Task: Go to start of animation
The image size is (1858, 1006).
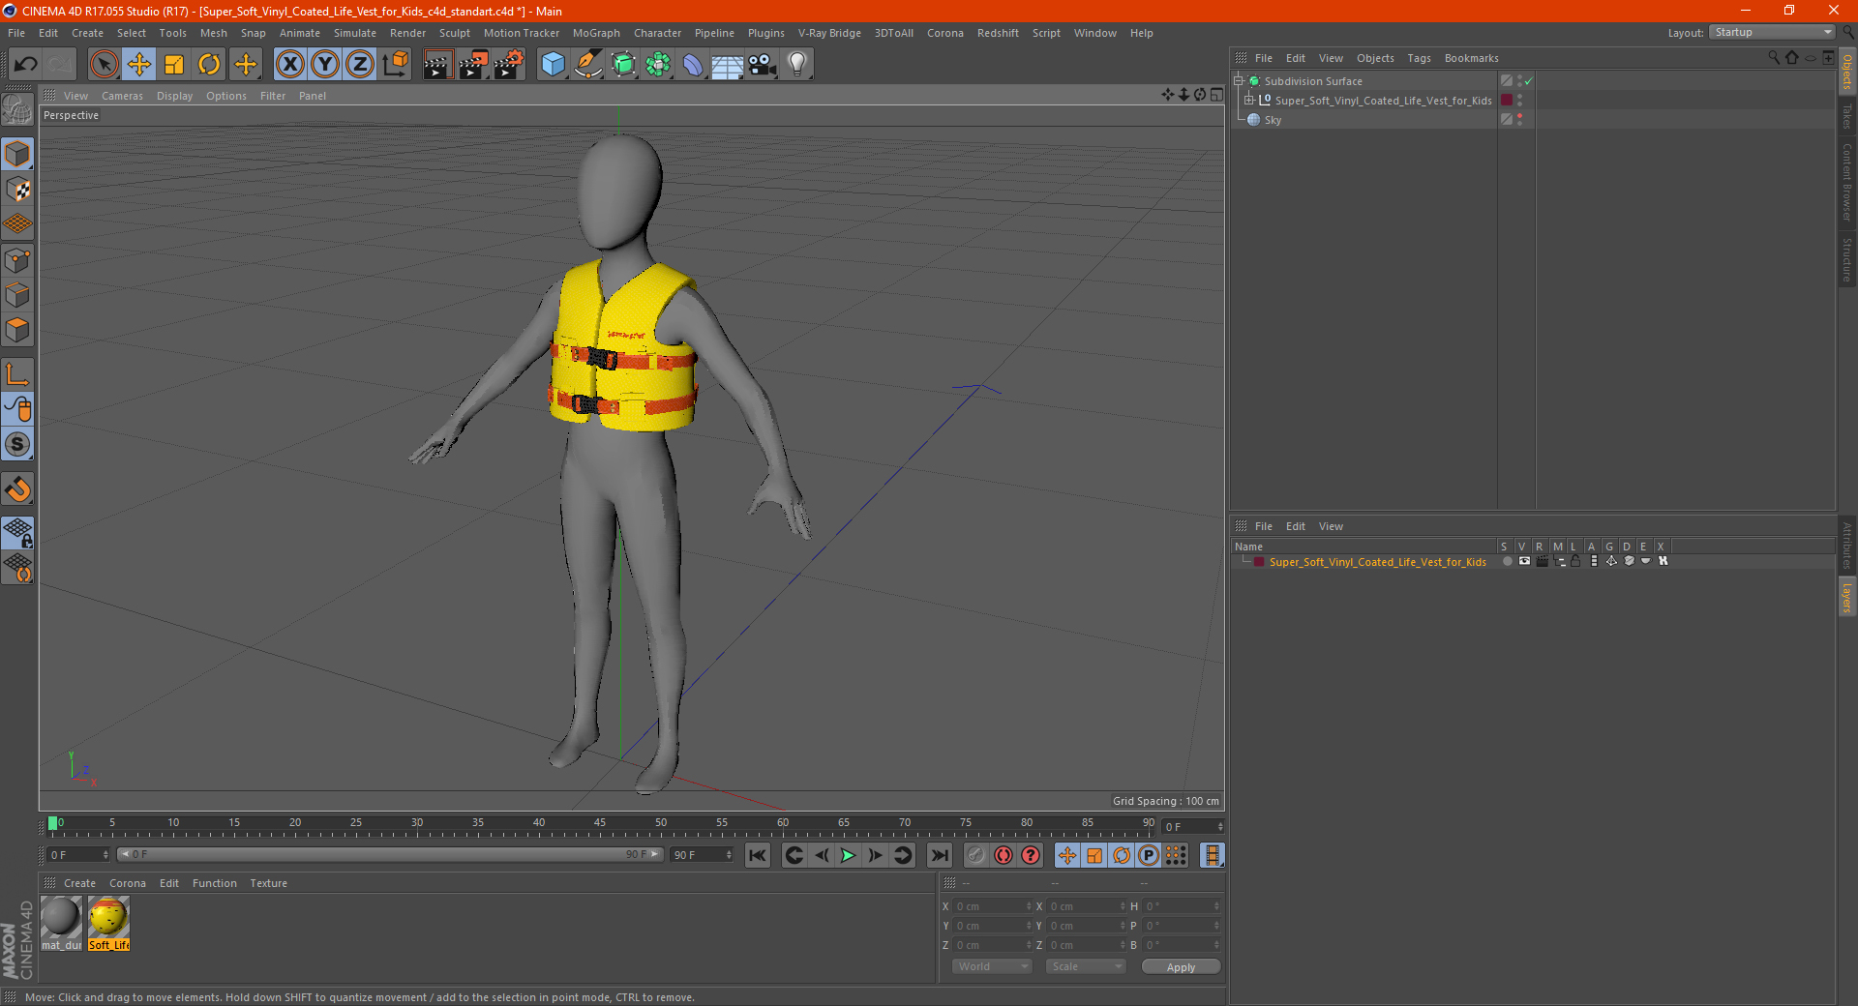Action: coord(758,855)
